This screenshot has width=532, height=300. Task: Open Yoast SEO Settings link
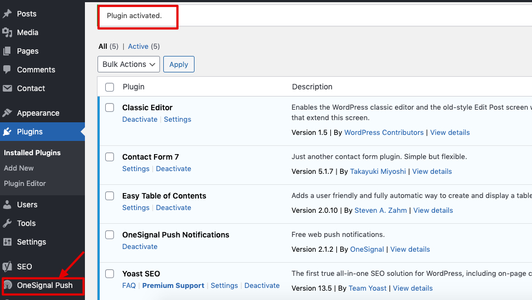(224, 285)
